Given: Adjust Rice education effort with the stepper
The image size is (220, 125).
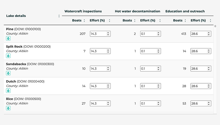Looking at the screenshot, I should point(209,103).
